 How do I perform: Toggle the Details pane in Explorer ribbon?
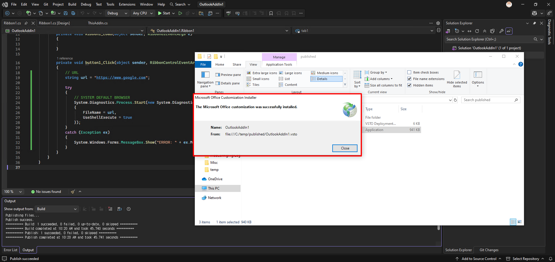227,83
